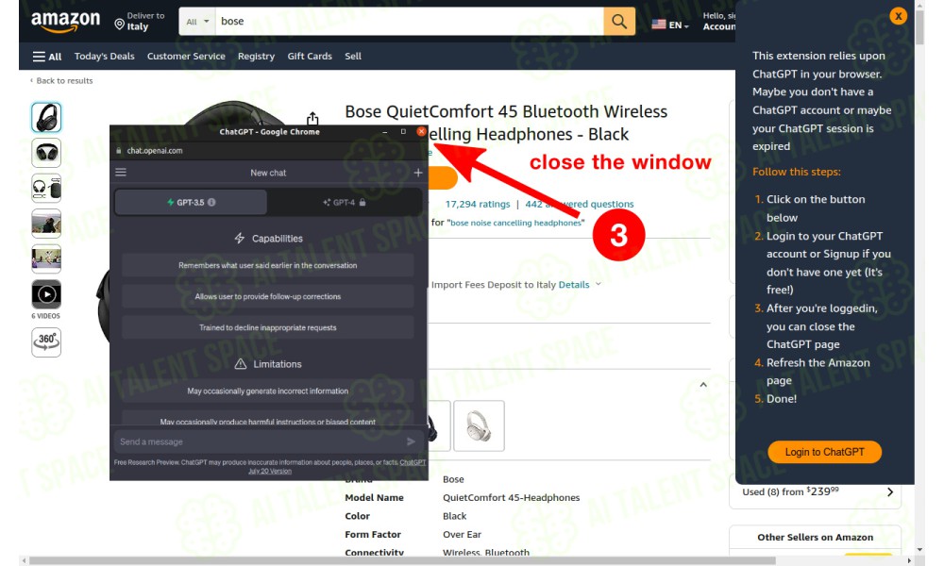Select the person outdoors thumbnail

click(46, 224)
